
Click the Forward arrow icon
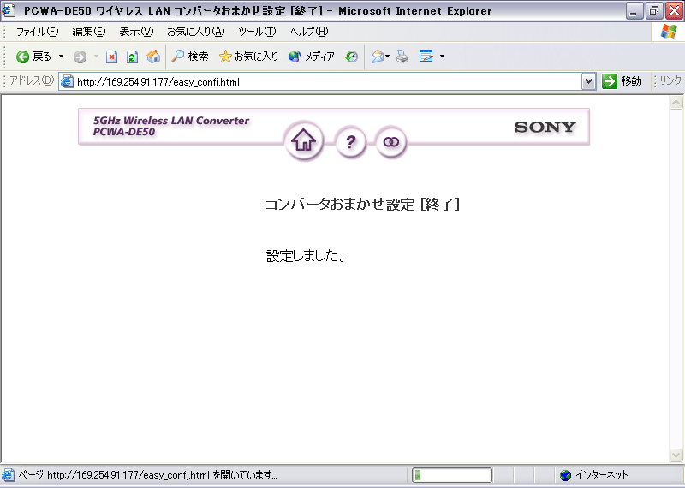pyautogui.click(x=80, y=57)
